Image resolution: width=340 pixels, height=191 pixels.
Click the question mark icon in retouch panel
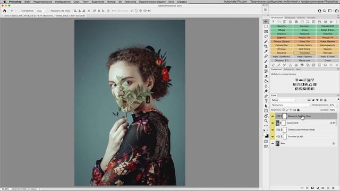click(x=273, y=22)
